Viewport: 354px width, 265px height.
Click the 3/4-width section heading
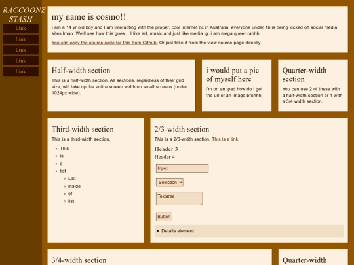(79, 260)
